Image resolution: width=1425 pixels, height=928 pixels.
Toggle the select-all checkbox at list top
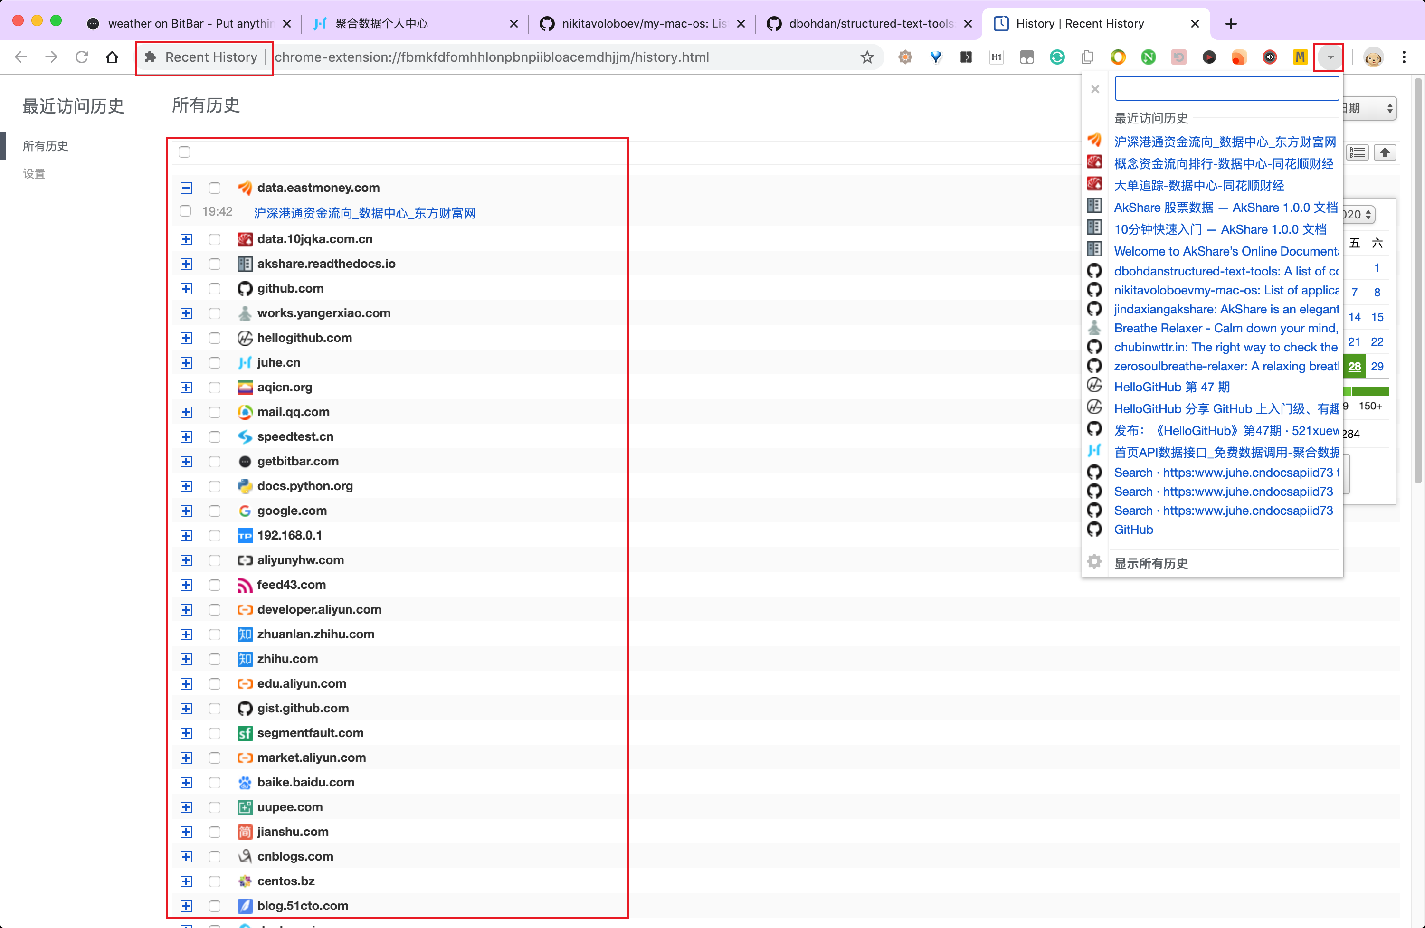click(x=184, y=152)
